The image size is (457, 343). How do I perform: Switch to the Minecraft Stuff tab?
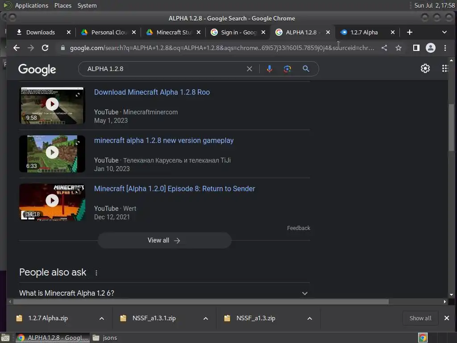pyautogui.click(x=174, y=32)
